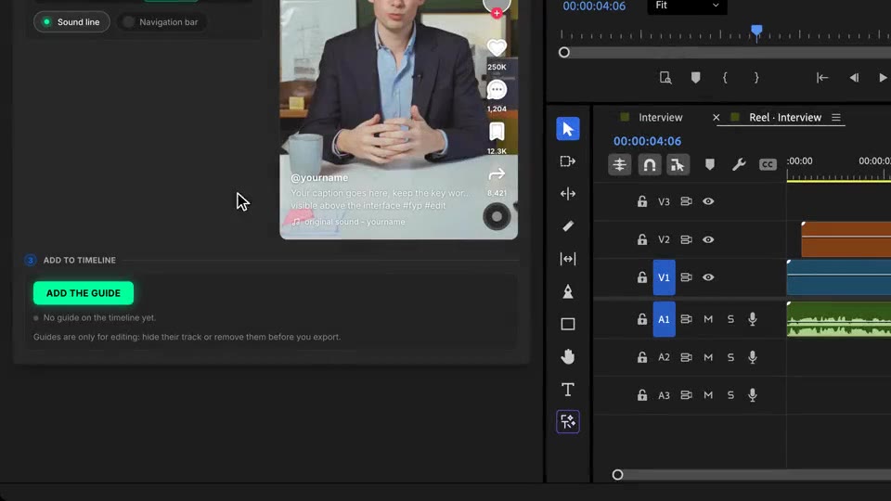This screenshot has height=501, width=891.
Task: Enable voice-over record on A1
Action: [x=753, y=319]
